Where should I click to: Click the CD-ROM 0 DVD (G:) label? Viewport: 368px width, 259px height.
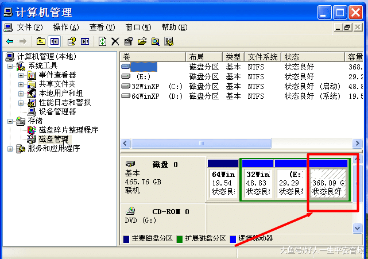point(157,216)
